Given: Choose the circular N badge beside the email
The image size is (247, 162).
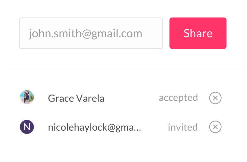Looking at the screenshot, I should pyautogui.click(x=27, y=127).
